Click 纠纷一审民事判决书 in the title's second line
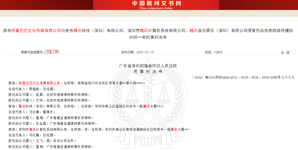Image resolution: width=298 pixels, height=150 pixels. [x=148, y=37]
